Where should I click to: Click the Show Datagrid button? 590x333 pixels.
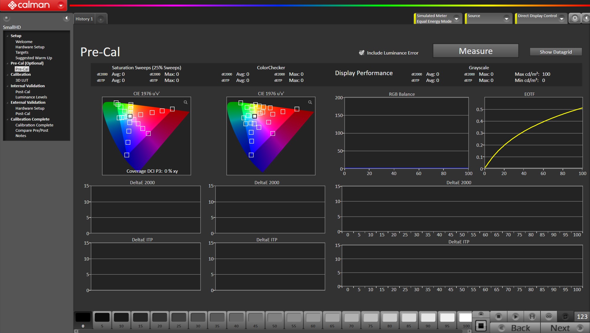click(556, 52)
